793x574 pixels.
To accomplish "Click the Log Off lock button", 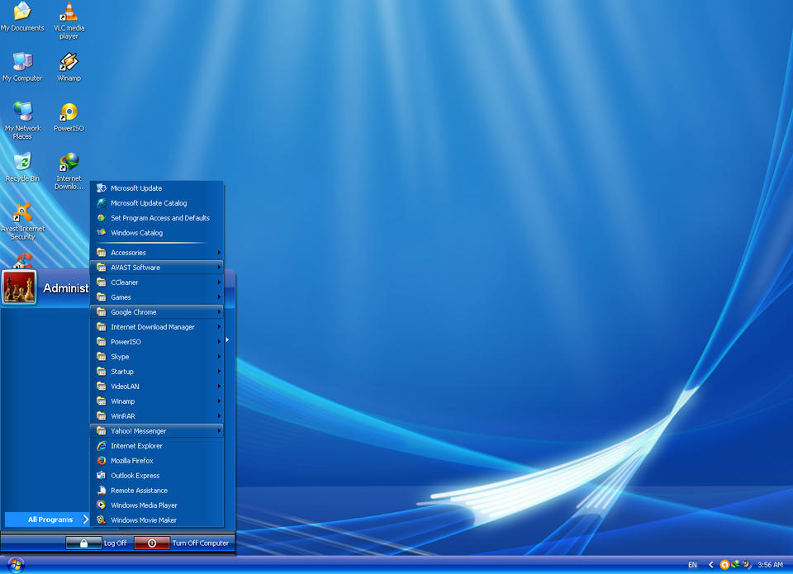I will tap(83, 543).
